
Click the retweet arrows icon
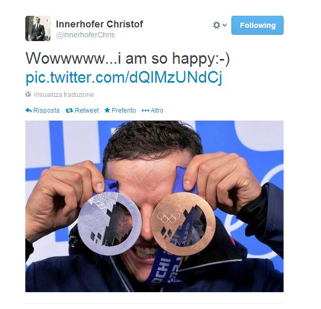(x=69, y=111)
